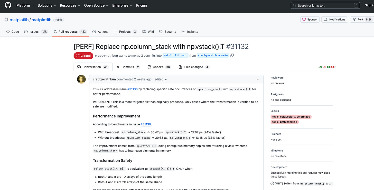Open the Insights tab

point(190,32)
